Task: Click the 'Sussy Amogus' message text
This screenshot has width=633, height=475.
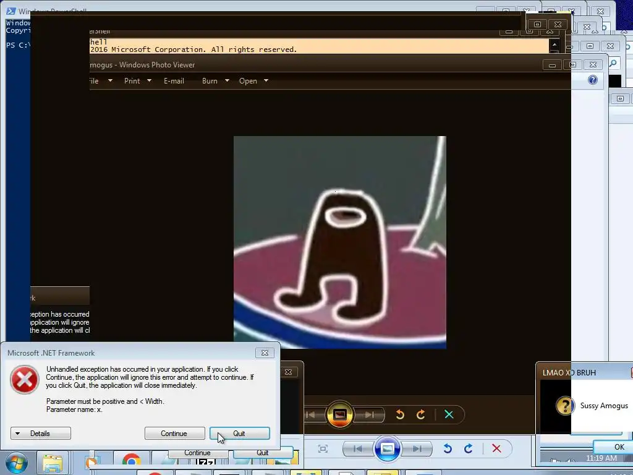Action: pyautogui.click(x=604, y=406)
